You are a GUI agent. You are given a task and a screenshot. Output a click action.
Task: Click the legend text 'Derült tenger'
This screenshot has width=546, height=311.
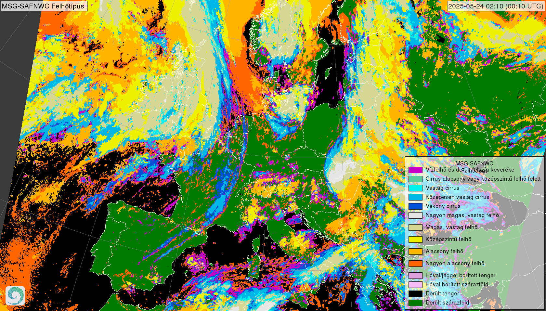442,293
